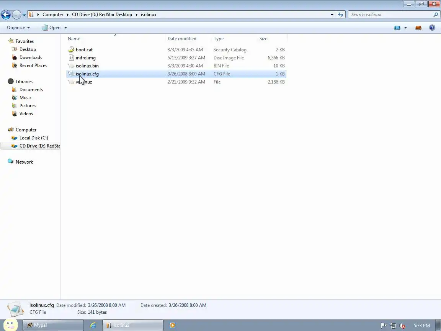
Task: Launch Internet Explorer from the taskbar
Action: point(93,325)
